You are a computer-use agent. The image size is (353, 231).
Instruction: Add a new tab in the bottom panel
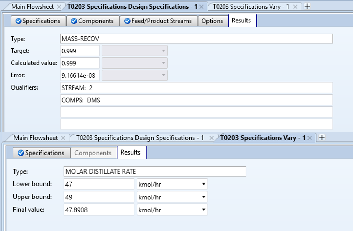point(322,138)
